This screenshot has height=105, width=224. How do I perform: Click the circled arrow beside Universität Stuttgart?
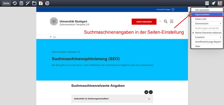173,10
